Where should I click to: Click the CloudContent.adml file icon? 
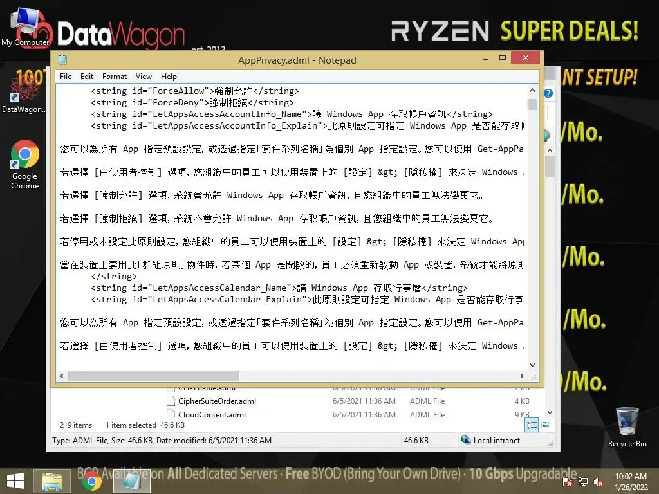tap(171, 414)
